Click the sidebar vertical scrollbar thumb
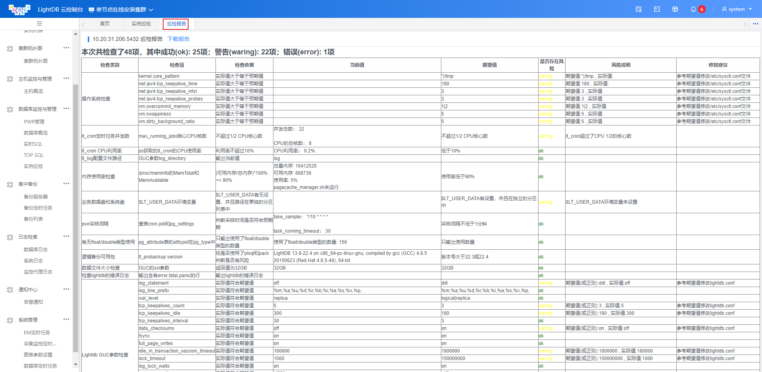Image resolution: width=762 pixels, height=372 pixels. click(x=75, y=218)
